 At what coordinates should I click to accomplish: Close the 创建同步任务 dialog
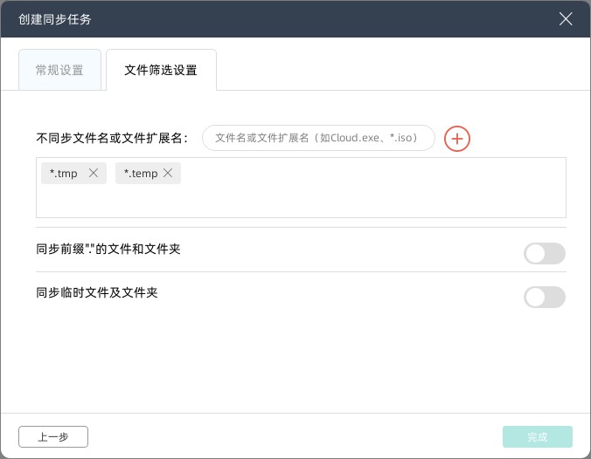click(567, 18)
